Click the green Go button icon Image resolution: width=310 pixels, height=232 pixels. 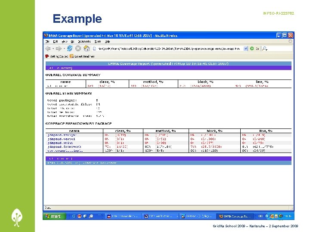pyautogui.click(x=252, y=48)
